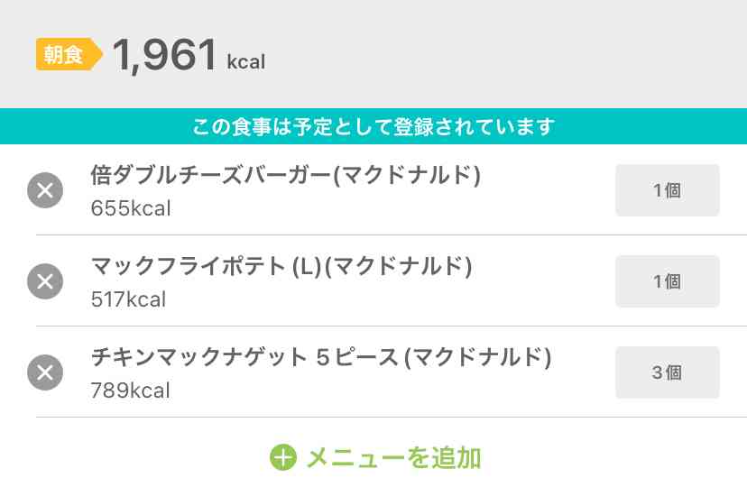Screen dimensions: 747x478
Task: Open quantity selector for 倍ダブルチーズバーガー
Action: 667,190
